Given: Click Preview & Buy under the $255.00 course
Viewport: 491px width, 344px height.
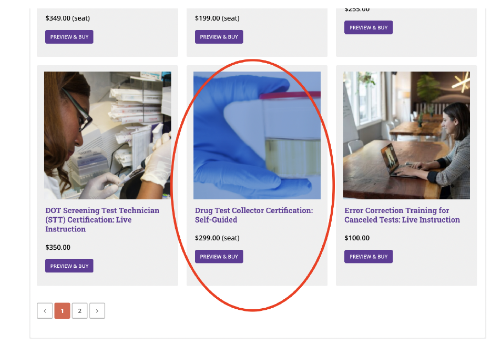Looking at the screenshot, I should pos(368,27).
